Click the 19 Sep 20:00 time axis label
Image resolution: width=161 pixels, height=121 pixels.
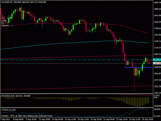tap(96, 119)
